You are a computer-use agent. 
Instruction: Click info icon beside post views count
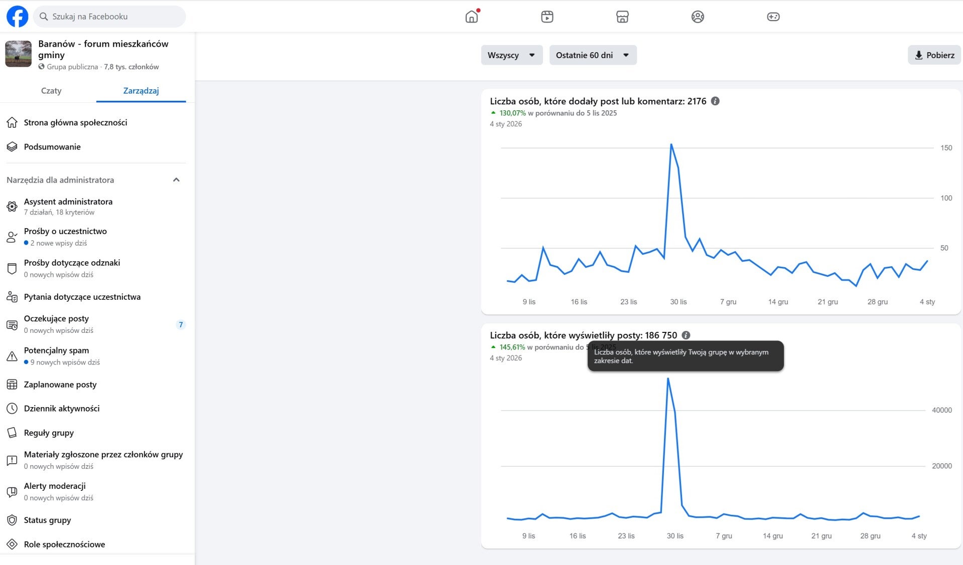click(686, 335)
